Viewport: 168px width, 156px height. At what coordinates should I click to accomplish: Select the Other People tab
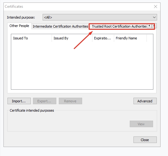click(x=19, y=26)
